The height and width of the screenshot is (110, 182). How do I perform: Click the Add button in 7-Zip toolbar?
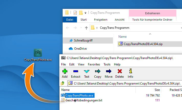[65, 73]
